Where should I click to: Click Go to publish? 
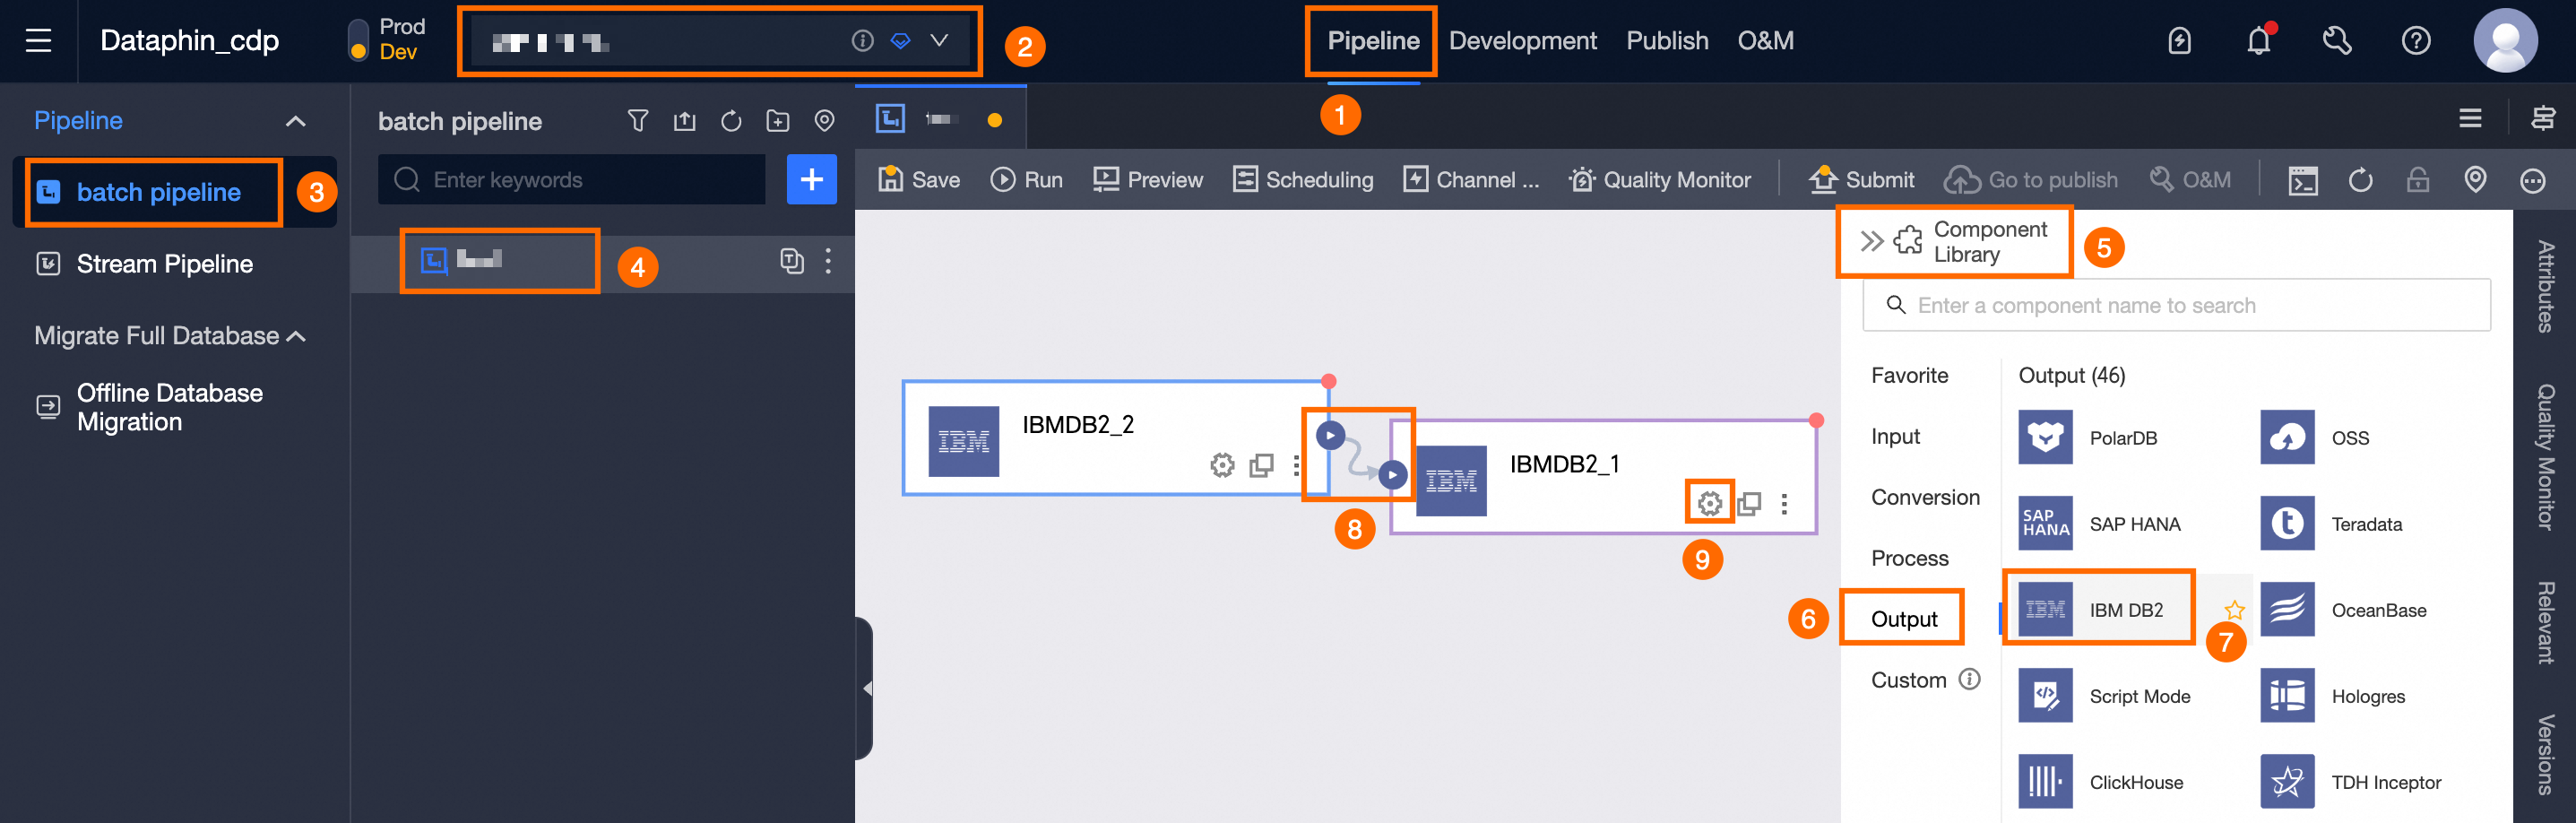[2030, 180]
